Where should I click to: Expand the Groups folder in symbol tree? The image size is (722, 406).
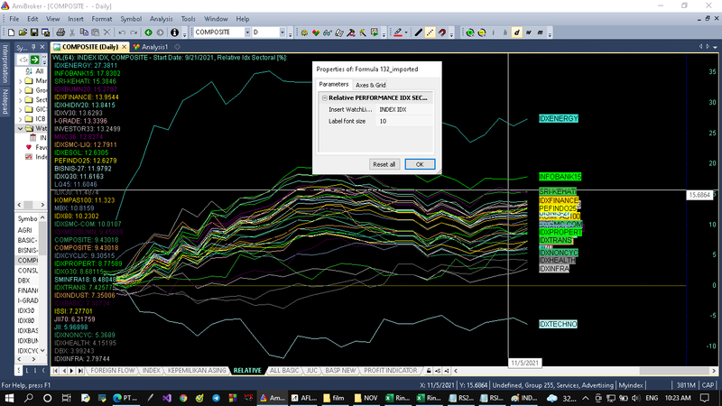20,90
